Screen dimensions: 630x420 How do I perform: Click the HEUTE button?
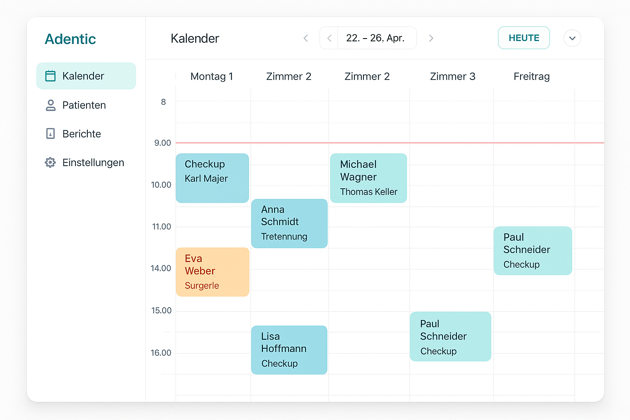pyautogui.click(x=524, y=38)
